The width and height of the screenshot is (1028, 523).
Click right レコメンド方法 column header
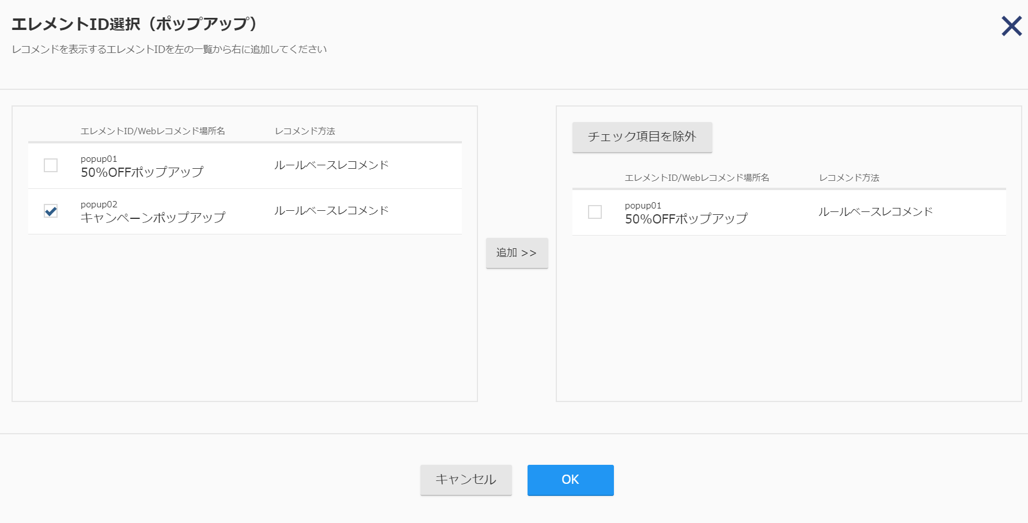point(849,178)
